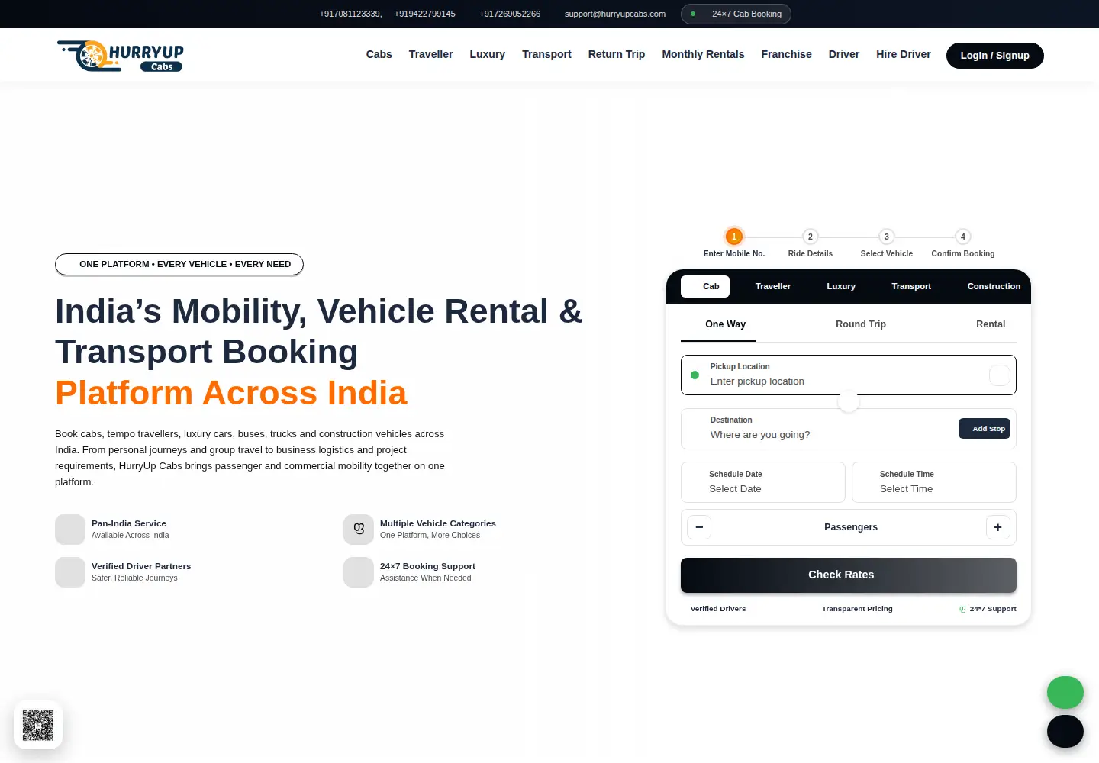The image size is (1099, 763).
Task: Click the ONE PLATFORM • EVERY VEHICLE badge
Action: coord(179,264)
